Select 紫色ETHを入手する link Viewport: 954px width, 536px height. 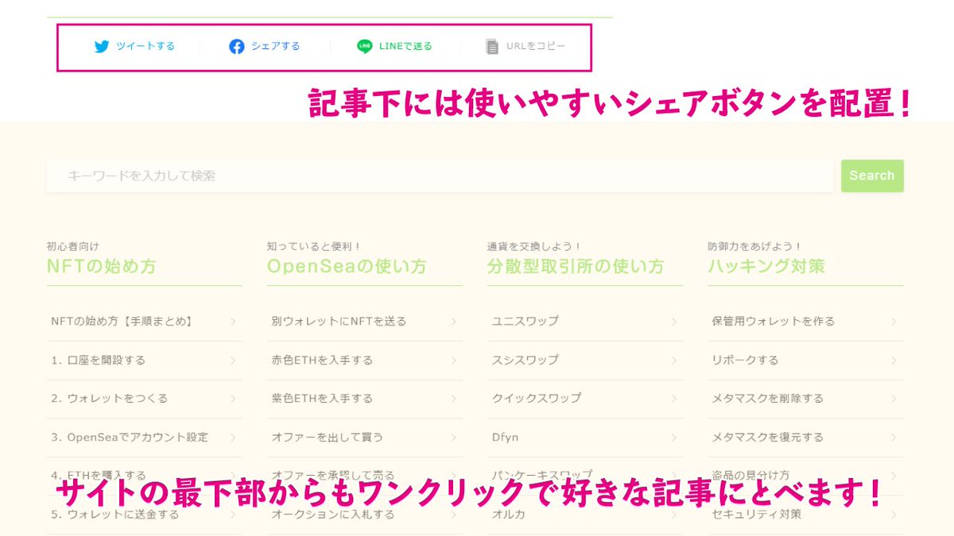[x=322, y=399]
